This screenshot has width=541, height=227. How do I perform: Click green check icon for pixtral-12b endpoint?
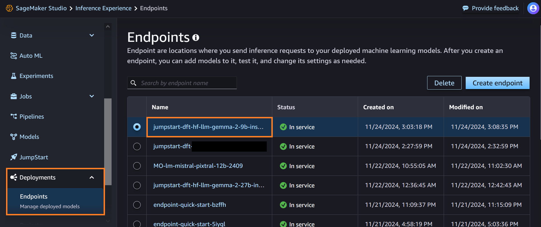283,166
